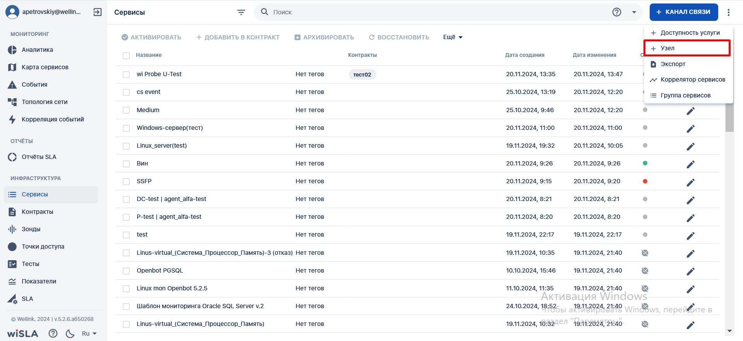Check the Openbot PGSQL row checkbox

[x=126, y=271]
